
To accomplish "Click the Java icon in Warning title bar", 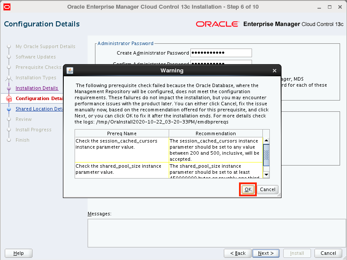I will pyautogui.click(x=70, y=71).
